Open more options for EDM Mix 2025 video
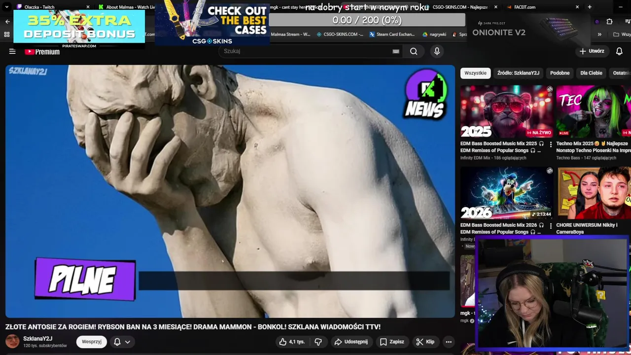Screen dimensions: 631x355 pos(551,144)
